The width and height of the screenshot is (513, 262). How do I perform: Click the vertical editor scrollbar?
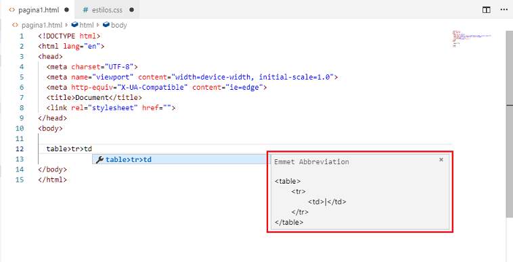[509, 124]
